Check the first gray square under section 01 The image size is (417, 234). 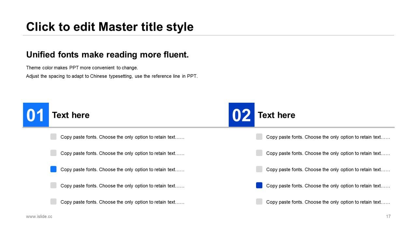53,136
